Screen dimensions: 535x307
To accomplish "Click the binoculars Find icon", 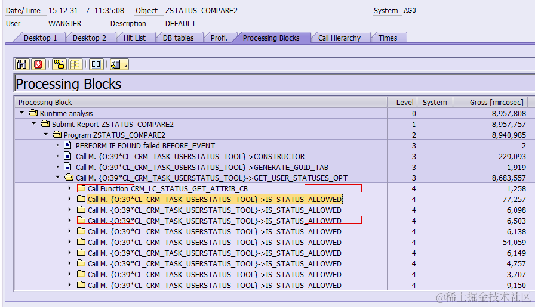I will tap(22, 64).
